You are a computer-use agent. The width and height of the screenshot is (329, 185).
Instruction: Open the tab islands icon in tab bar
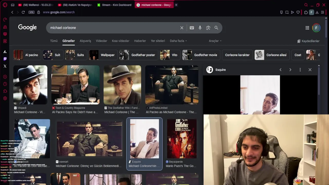click(13, 5)
